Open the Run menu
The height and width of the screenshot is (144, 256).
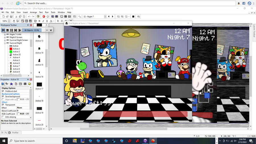pyautogui.click(x=47, y=12)
